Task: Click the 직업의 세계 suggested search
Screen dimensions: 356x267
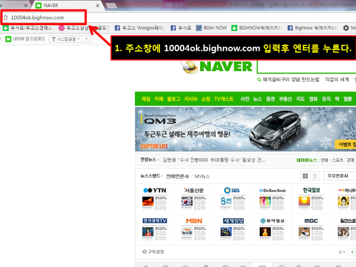Action: click(337, 80)
